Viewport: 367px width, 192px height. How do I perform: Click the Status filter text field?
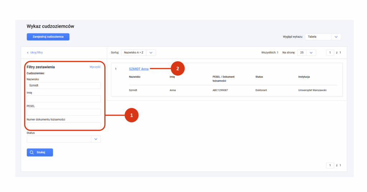[59, 139]
